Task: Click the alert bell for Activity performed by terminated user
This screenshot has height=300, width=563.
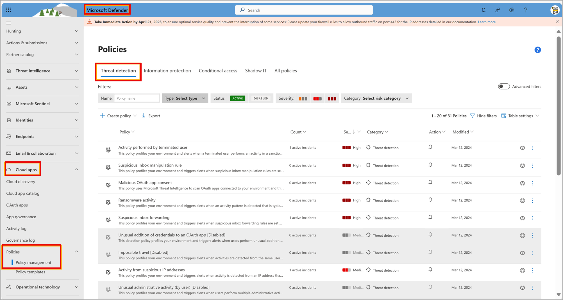Action: click(430, 147)
